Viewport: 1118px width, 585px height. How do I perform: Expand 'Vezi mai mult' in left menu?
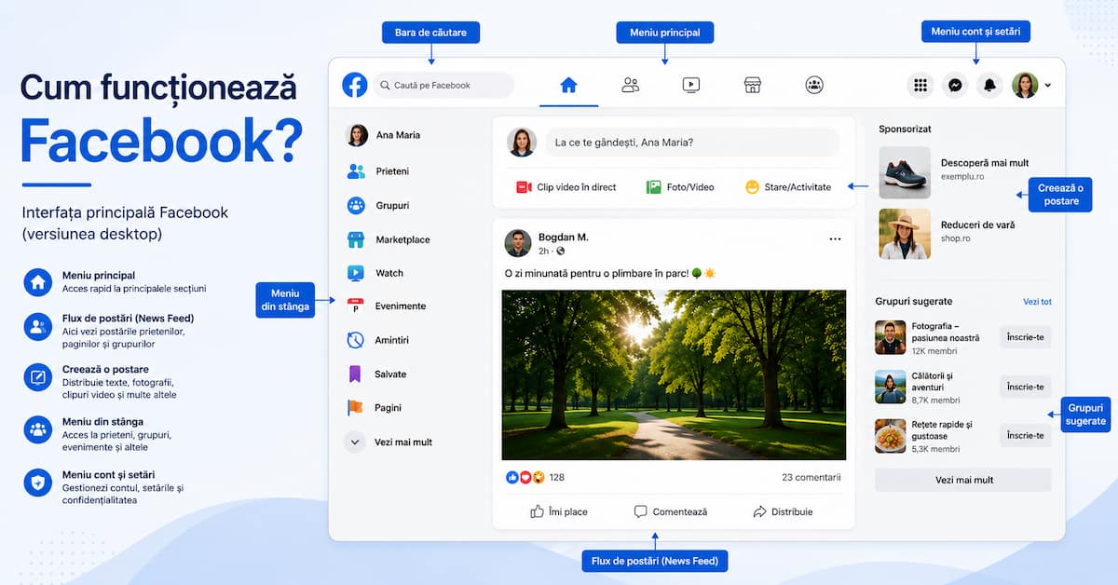click(x=389, y=442)
